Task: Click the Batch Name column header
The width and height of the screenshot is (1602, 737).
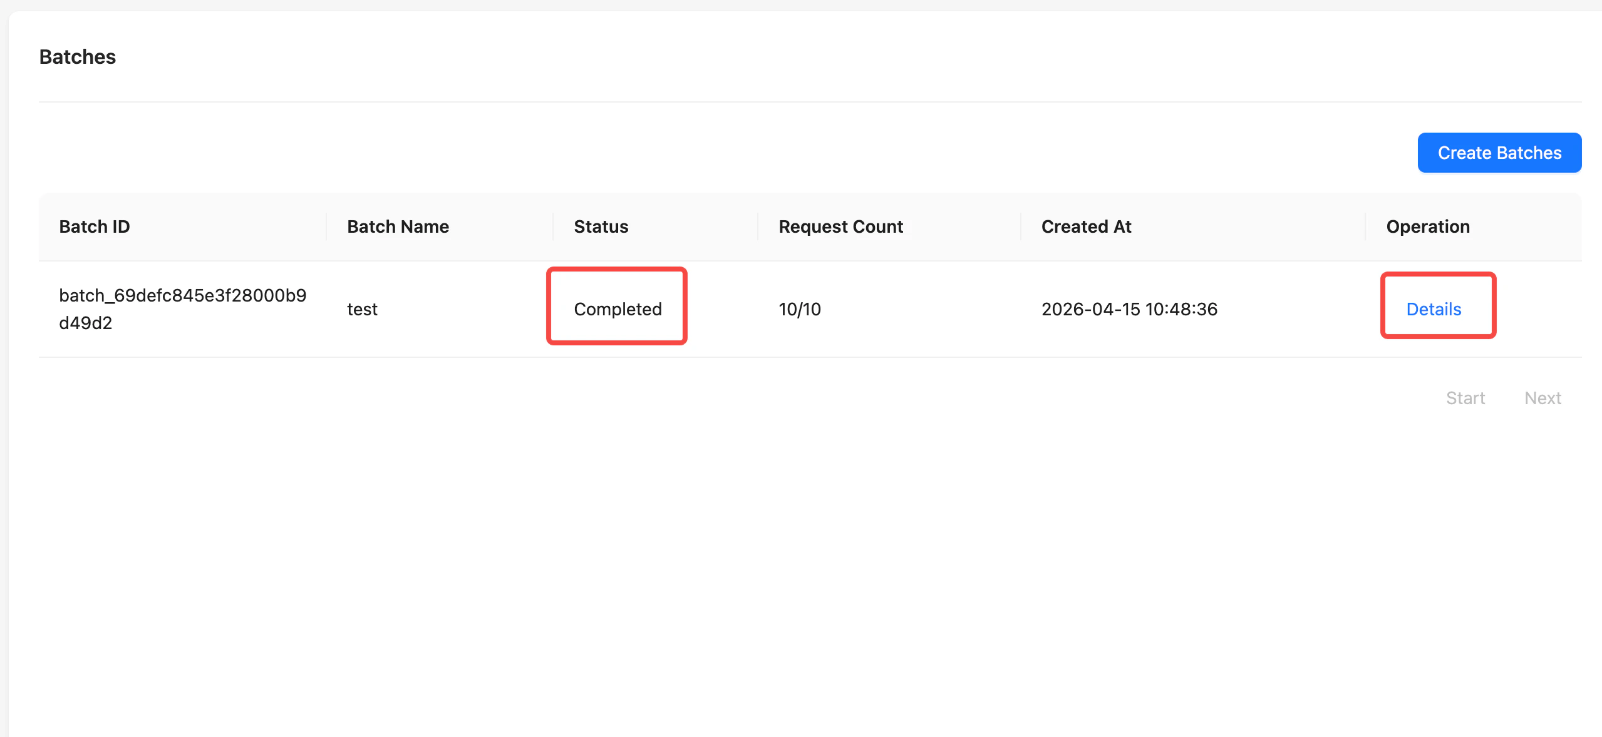Action: 398,226
